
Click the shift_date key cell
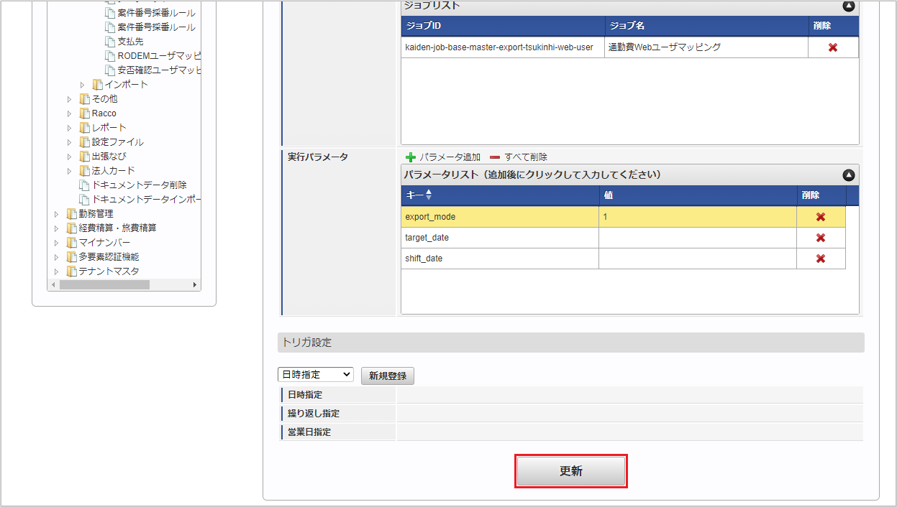[500, 259]
